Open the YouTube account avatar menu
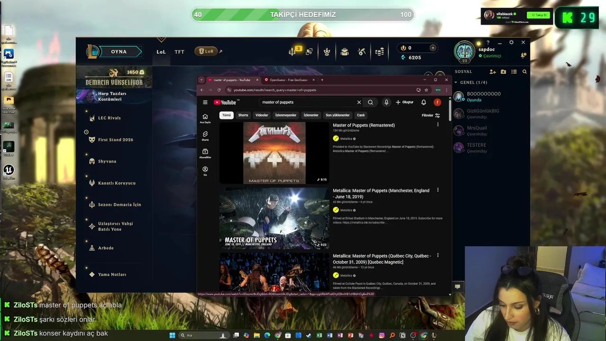 (x=437, y=102)
